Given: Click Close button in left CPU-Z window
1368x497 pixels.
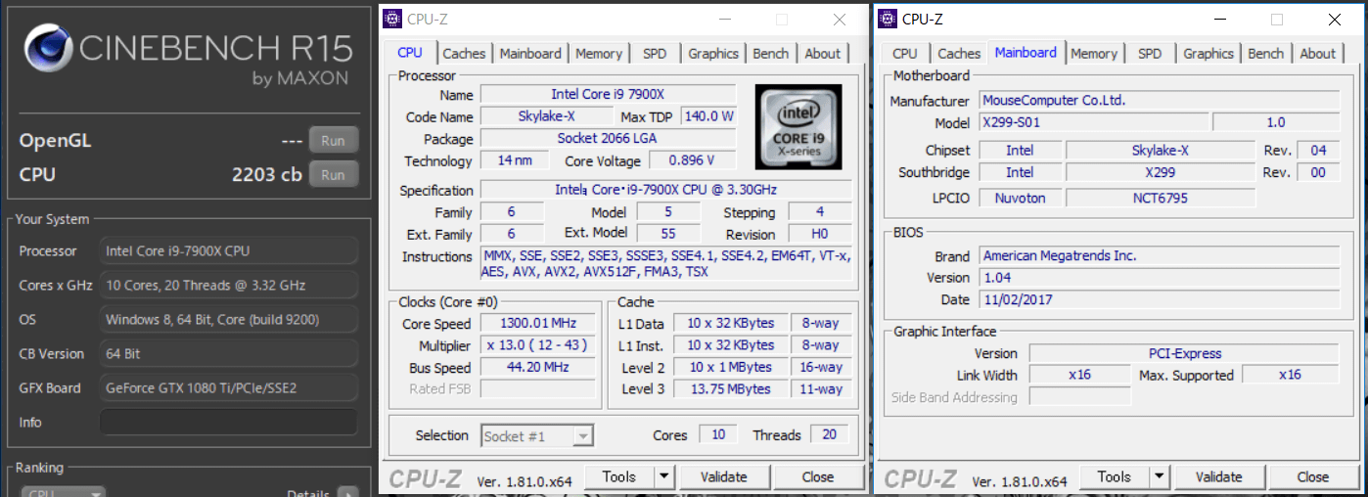Looking at the screenshot, I should click(818, 477).
